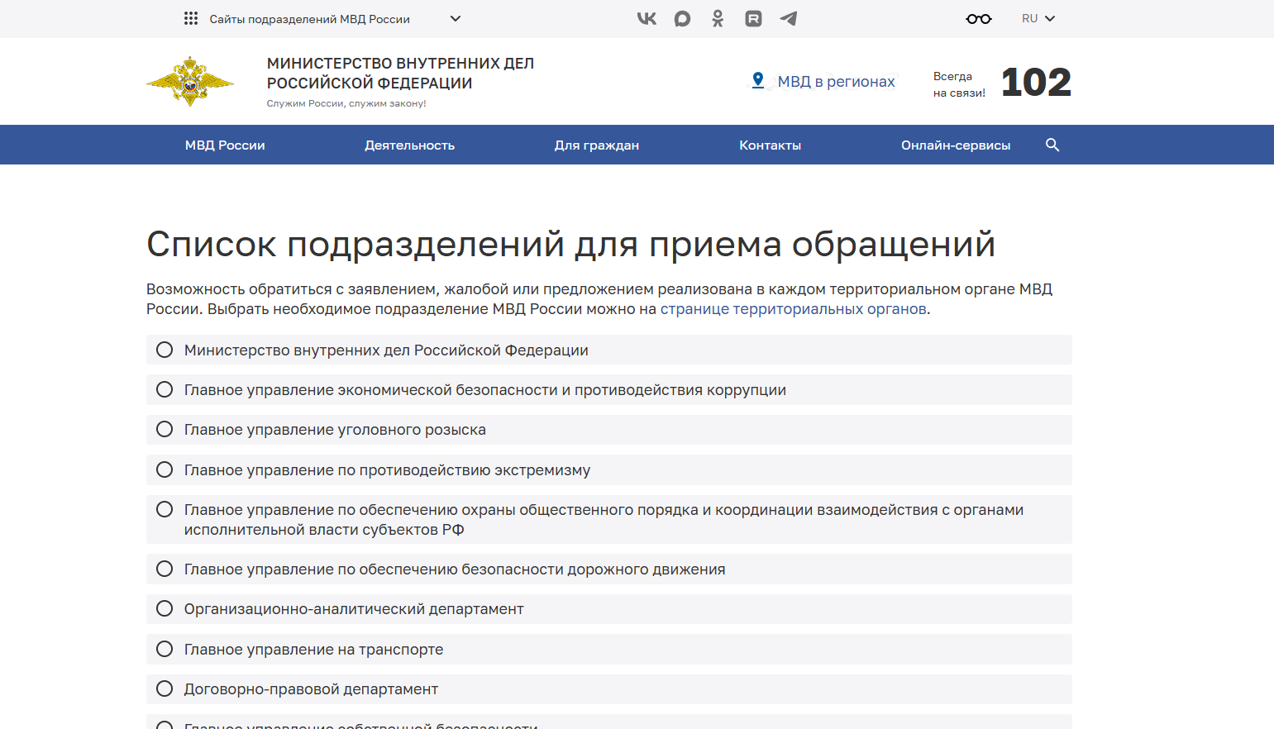Click the 102 emergency number

click(x=1035, y=83)
